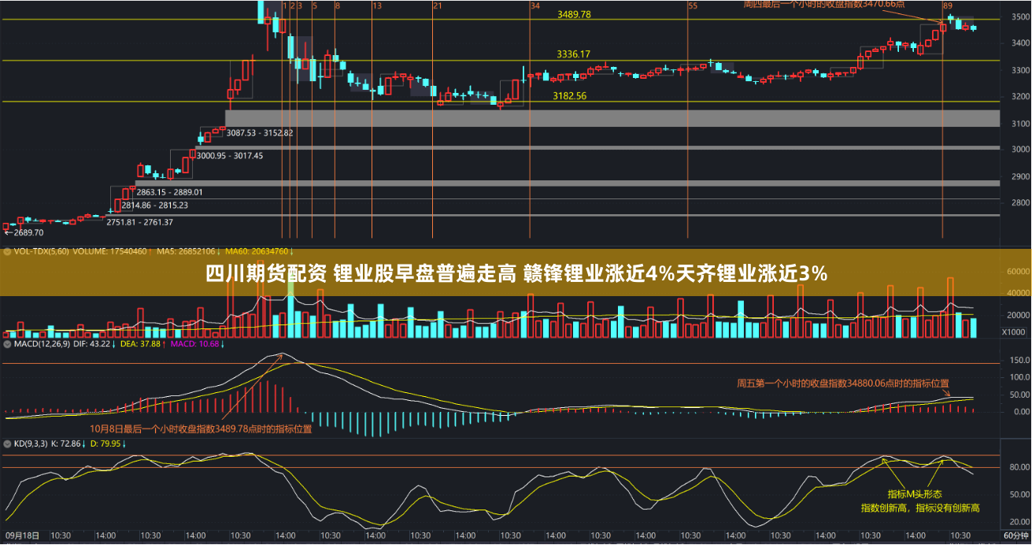
Task: Select the Fibonacci time line numbered 89
Action: [x=948, y=6]
